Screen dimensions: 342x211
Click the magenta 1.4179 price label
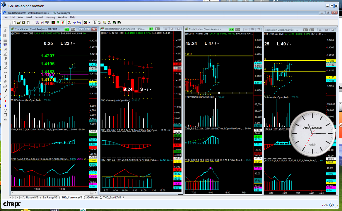(x=48, y=75)
